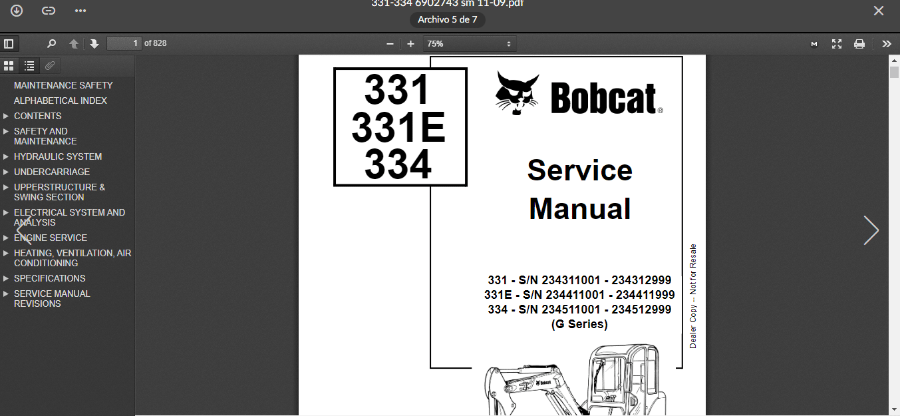Image resolution: width=900 pixels, height=416 pixels.
Task: Click the 'Service Manual' title text
Action: 580,190
